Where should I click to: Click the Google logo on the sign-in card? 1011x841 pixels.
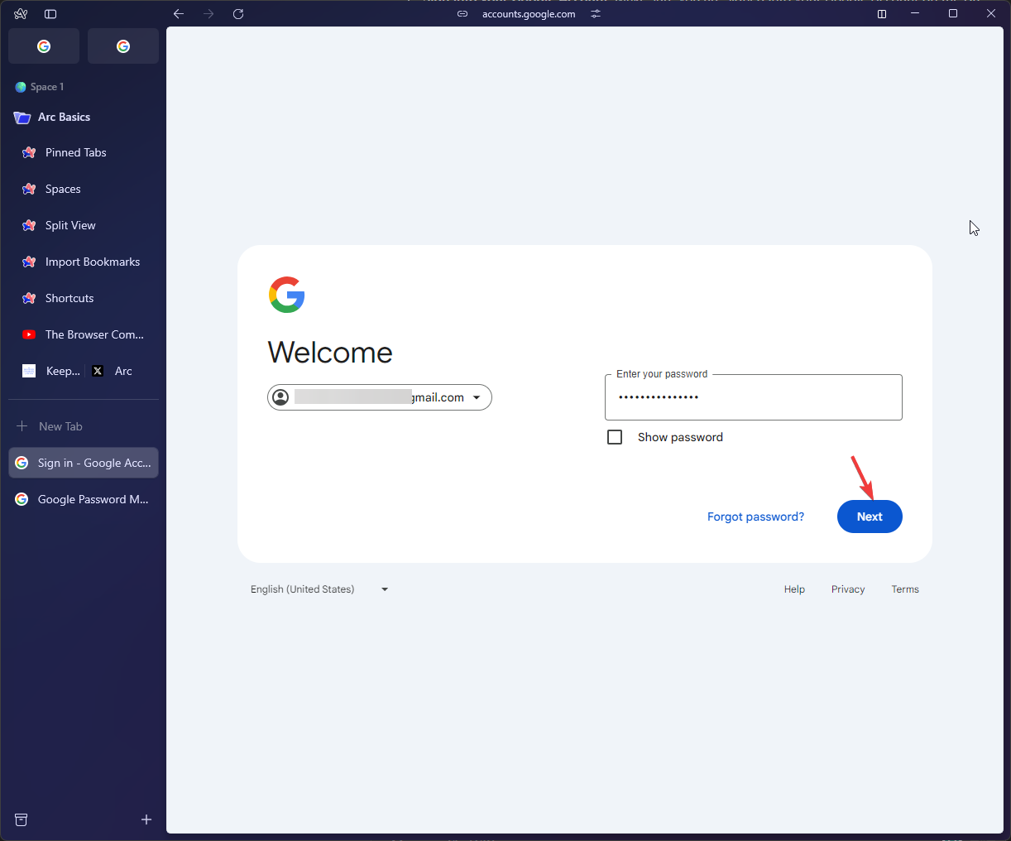pos(287,295)
